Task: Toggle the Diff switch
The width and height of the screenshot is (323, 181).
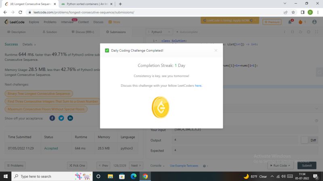Action: coord(304,140)
